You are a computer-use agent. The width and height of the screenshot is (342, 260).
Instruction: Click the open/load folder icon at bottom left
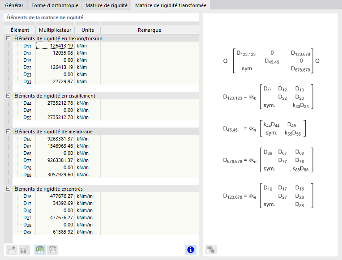click(x=12, y=250)
